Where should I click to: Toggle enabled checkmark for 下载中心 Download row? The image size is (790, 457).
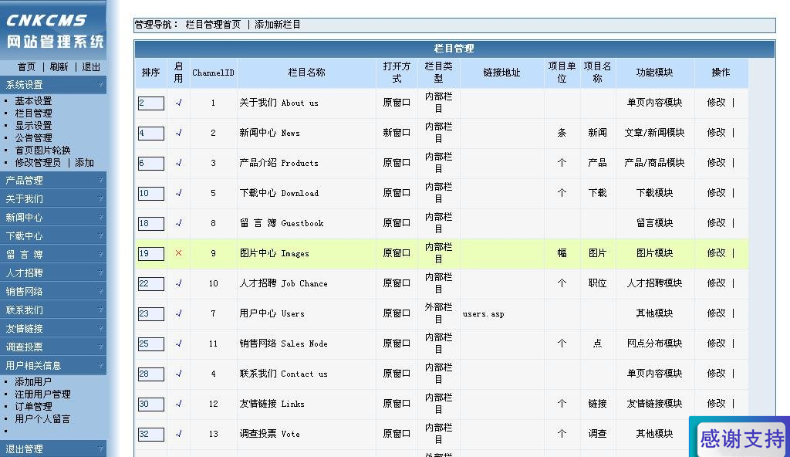pos(178,193)
